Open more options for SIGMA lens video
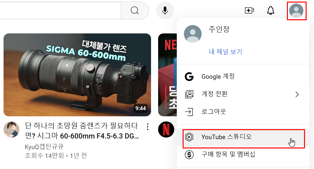Screen dimensions: 314x169 (147, 127)
